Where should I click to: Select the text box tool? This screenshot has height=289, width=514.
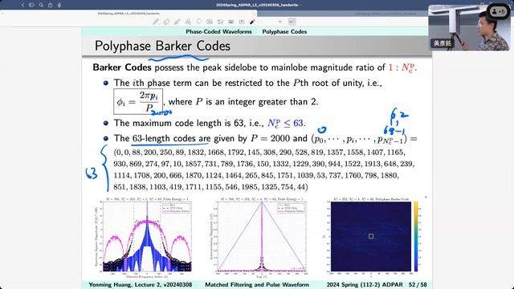242,22
